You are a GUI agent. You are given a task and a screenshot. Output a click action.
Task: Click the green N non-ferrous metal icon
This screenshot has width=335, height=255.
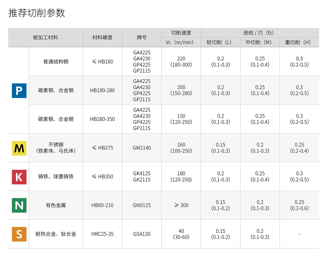click(19, 205)
